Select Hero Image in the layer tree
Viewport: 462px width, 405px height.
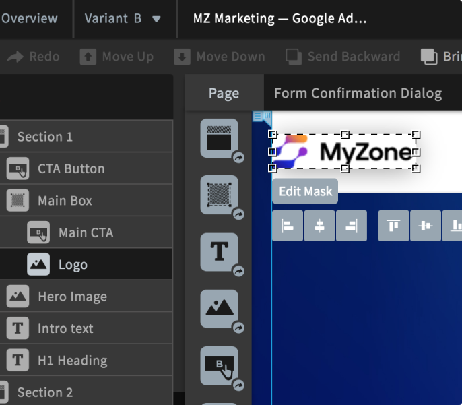click(x=72, y=297)
